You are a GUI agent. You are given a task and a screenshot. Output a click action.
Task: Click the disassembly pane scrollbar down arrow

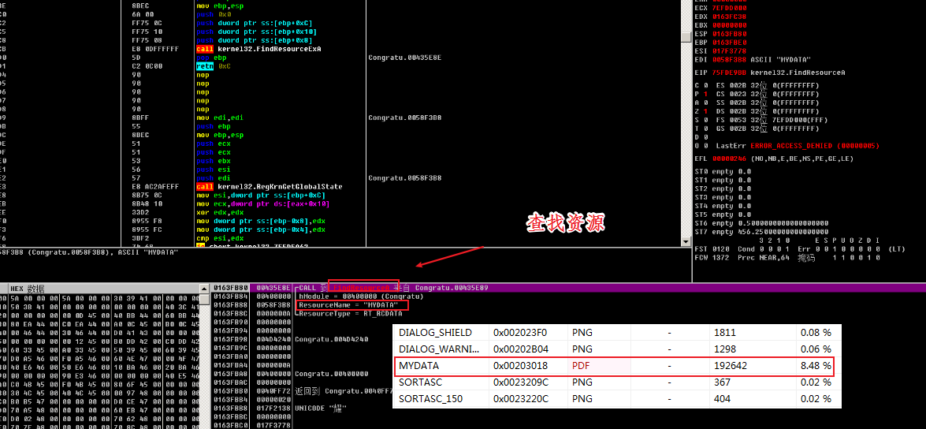(x=686, y=241)
